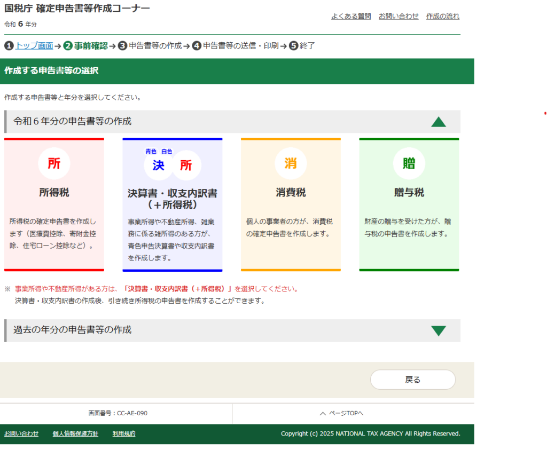Image resolution: width=547 pixels, height=458 pixels.
Task: Open the 過去の年分の申告書等の作成 header
Action: pyautogui.click(x=72, y=330)
